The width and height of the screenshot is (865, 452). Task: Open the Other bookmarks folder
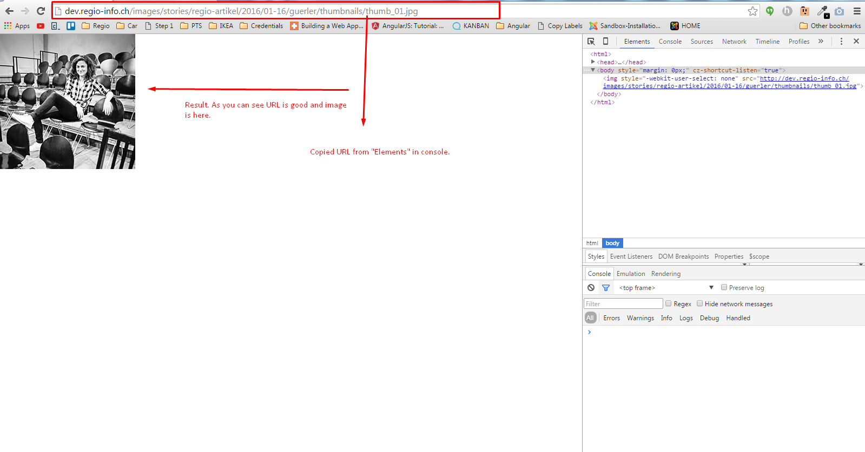pos(830,26)
